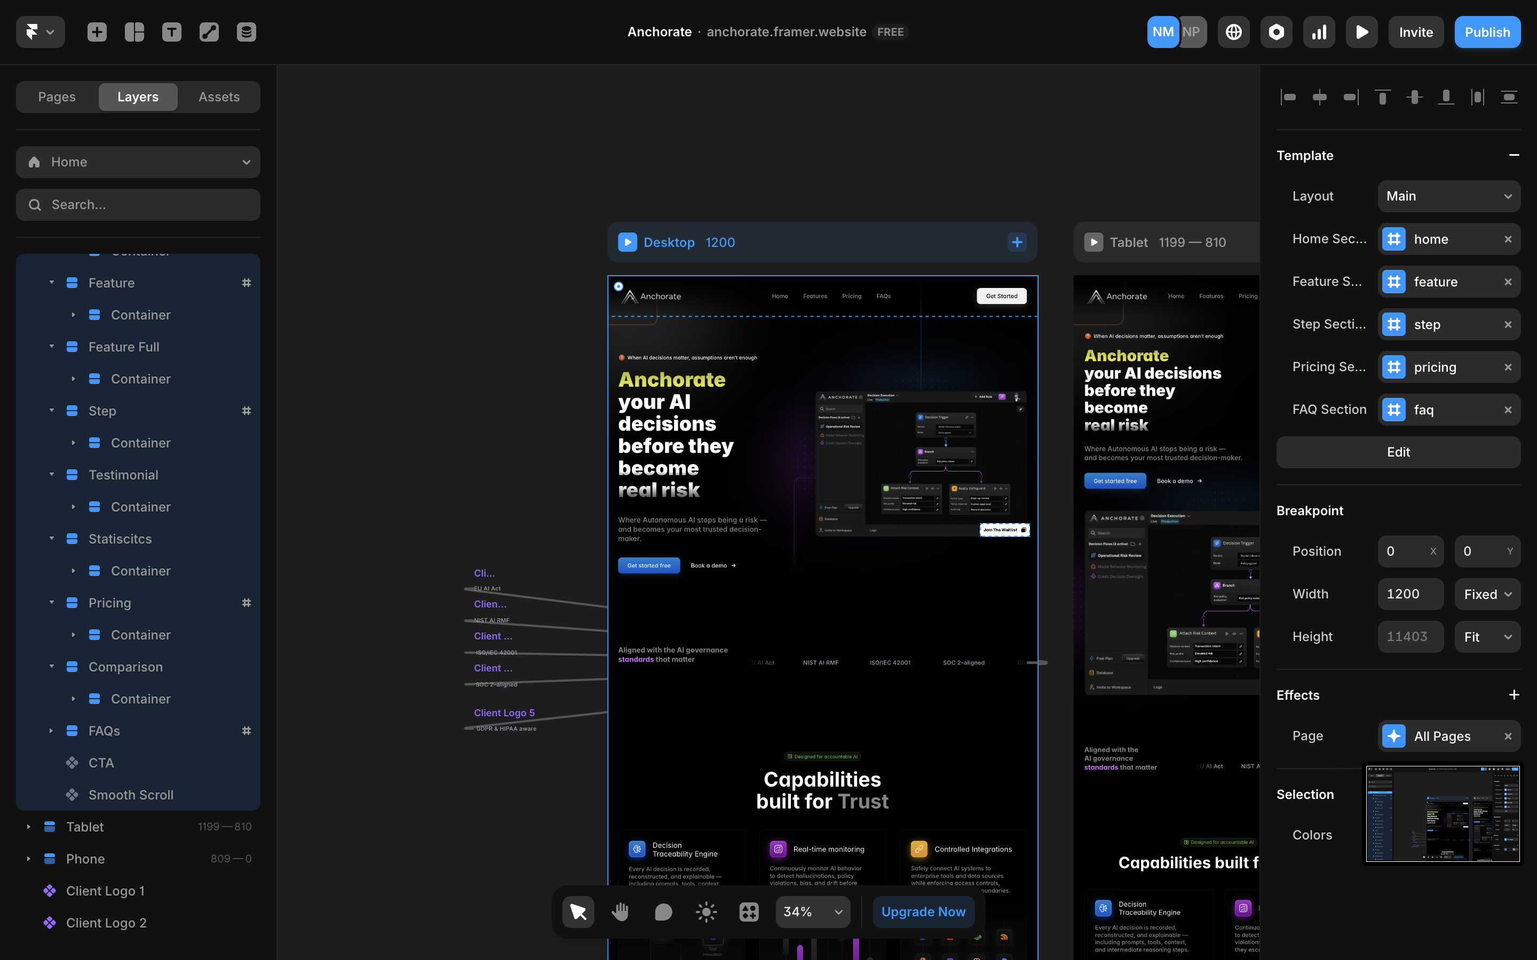The width and height of the screenshot is (1537, 960).
Task: Align selection to top edge
Action: tap(1383, 97)
